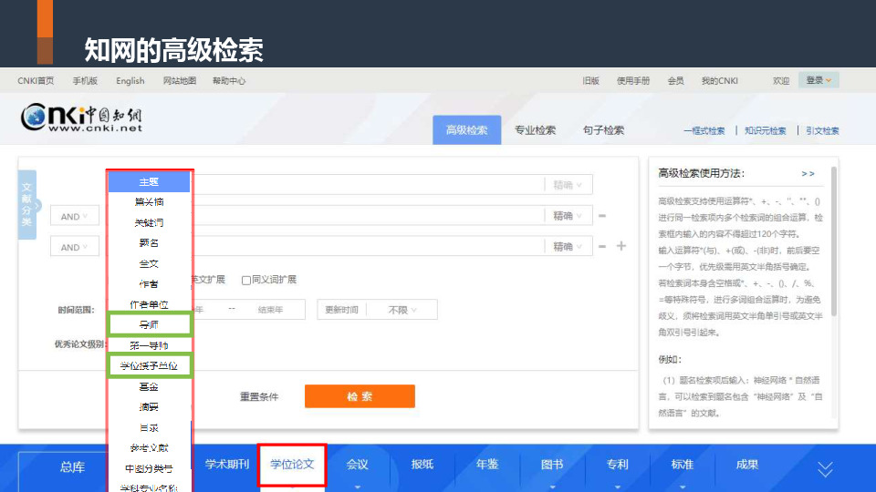Select 篇关摘 in the field list
Viewport: 876px width, 492px height.
149,202
